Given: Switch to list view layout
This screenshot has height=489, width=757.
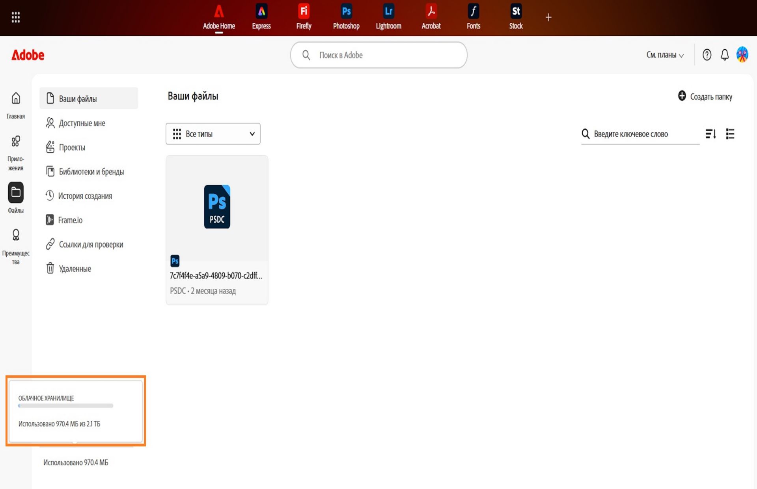Looking at the screenshot, I should [730, 134].
